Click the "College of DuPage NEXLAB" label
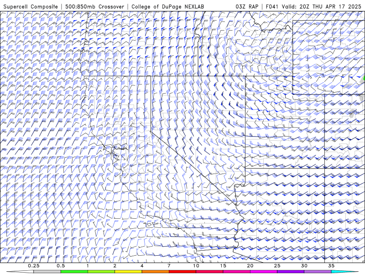The height and width of the screenshot is (274, 365). point(167,7)
